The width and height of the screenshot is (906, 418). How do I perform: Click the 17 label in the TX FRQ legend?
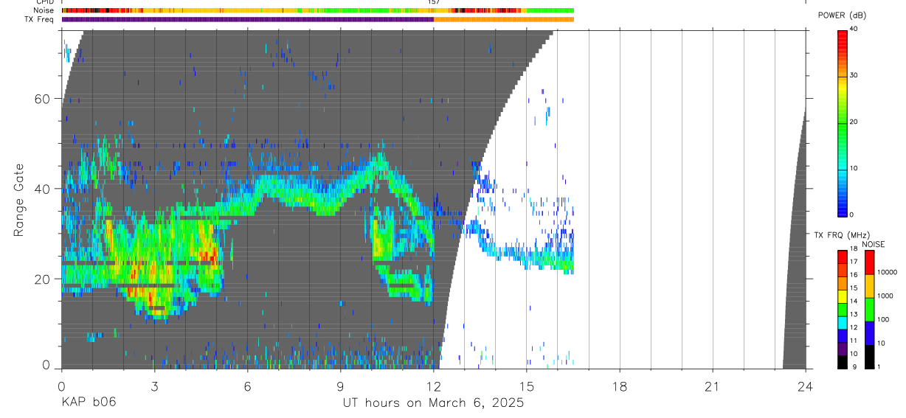tap(854, 262)
